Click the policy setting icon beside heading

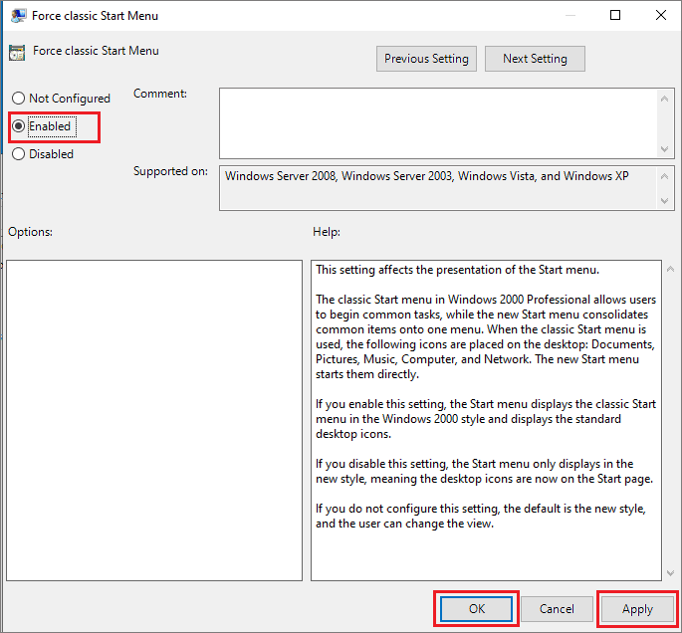[17, 53]
